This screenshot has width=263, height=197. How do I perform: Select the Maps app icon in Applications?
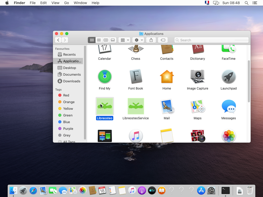click(198, 106)
